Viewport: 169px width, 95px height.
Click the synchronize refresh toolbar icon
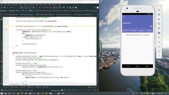[8, 8]
